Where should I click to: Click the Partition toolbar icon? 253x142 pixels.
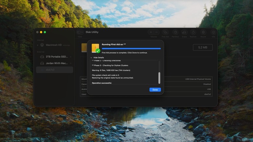click(x=175, y=32)
